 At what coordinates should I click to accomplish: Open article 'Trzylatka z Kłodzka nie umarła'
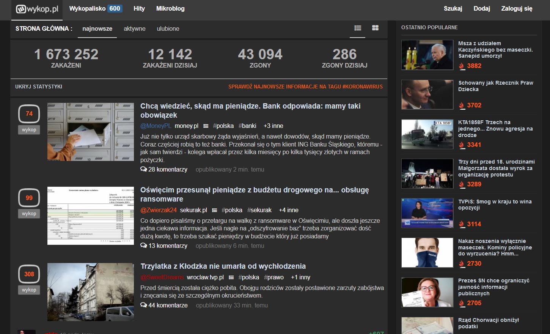click(x=223, y=266)
